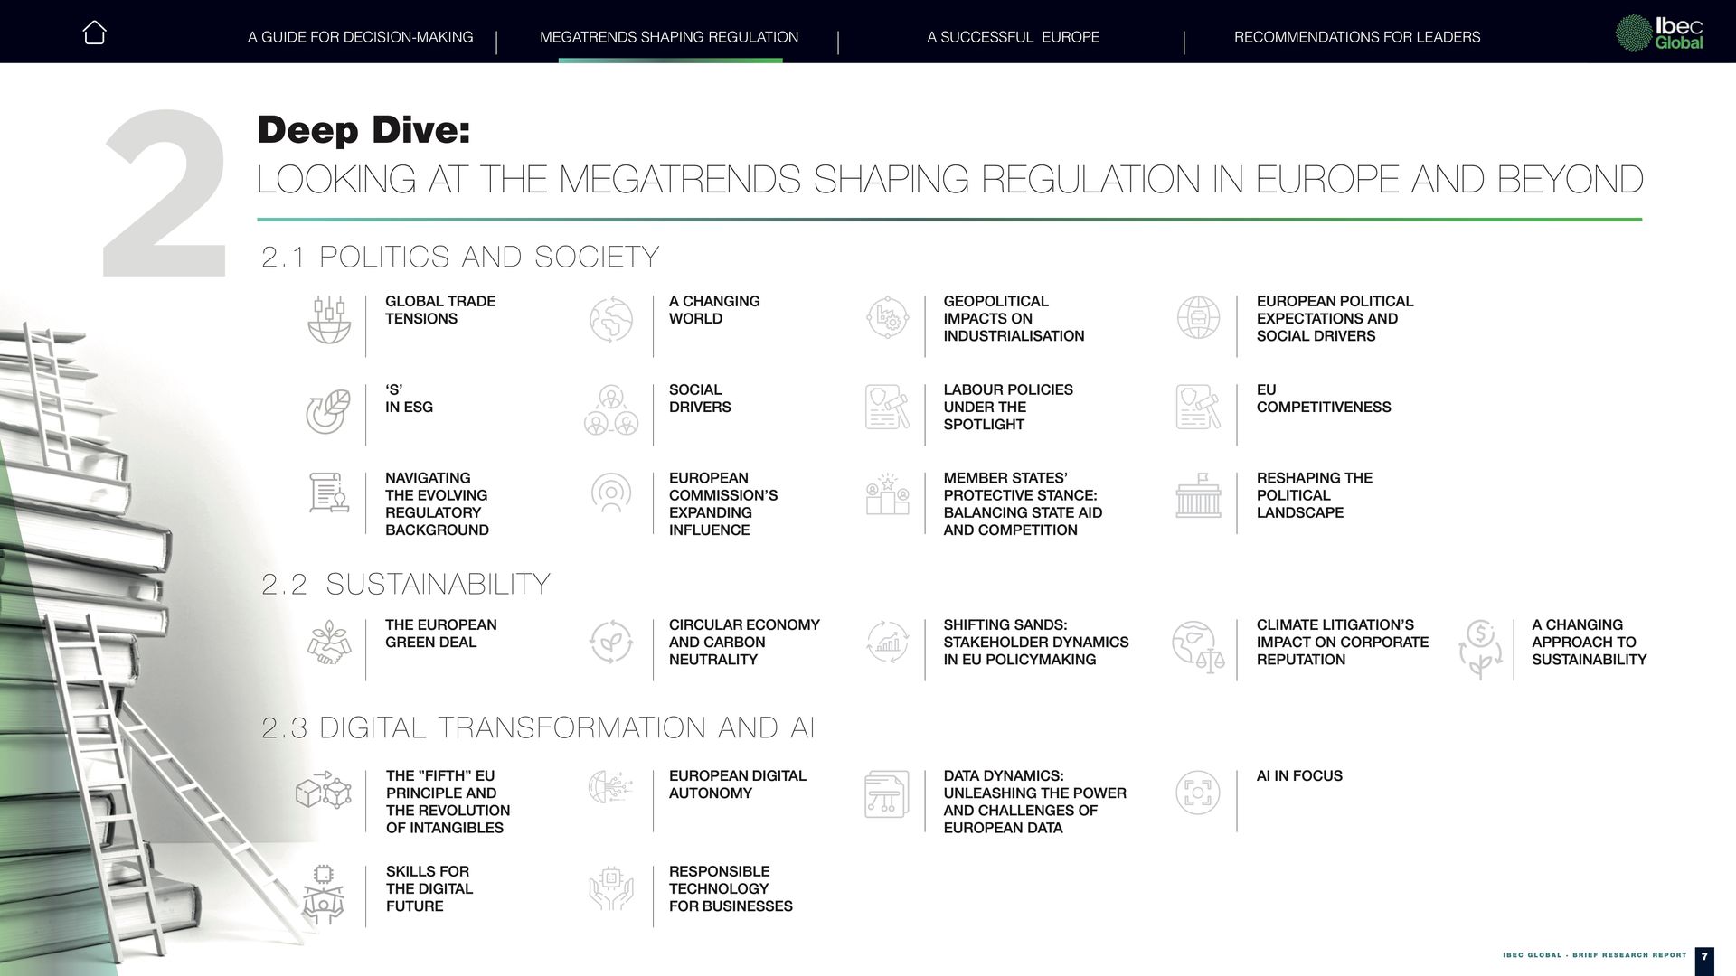Select Megatrends Shaping Regulation tab
1736x976 pixels.
[669, 37]
